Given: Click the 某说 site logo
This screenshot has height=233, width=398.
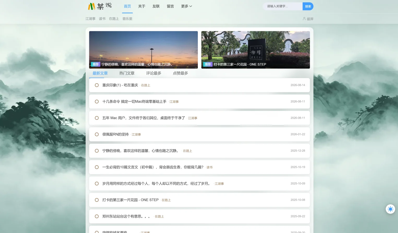Looking at the screenshot, I should coord(100,6).
